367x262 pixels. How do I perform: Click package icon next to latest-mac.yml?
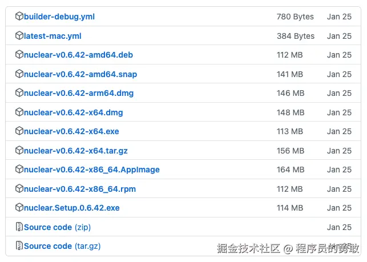coord(19,36)
